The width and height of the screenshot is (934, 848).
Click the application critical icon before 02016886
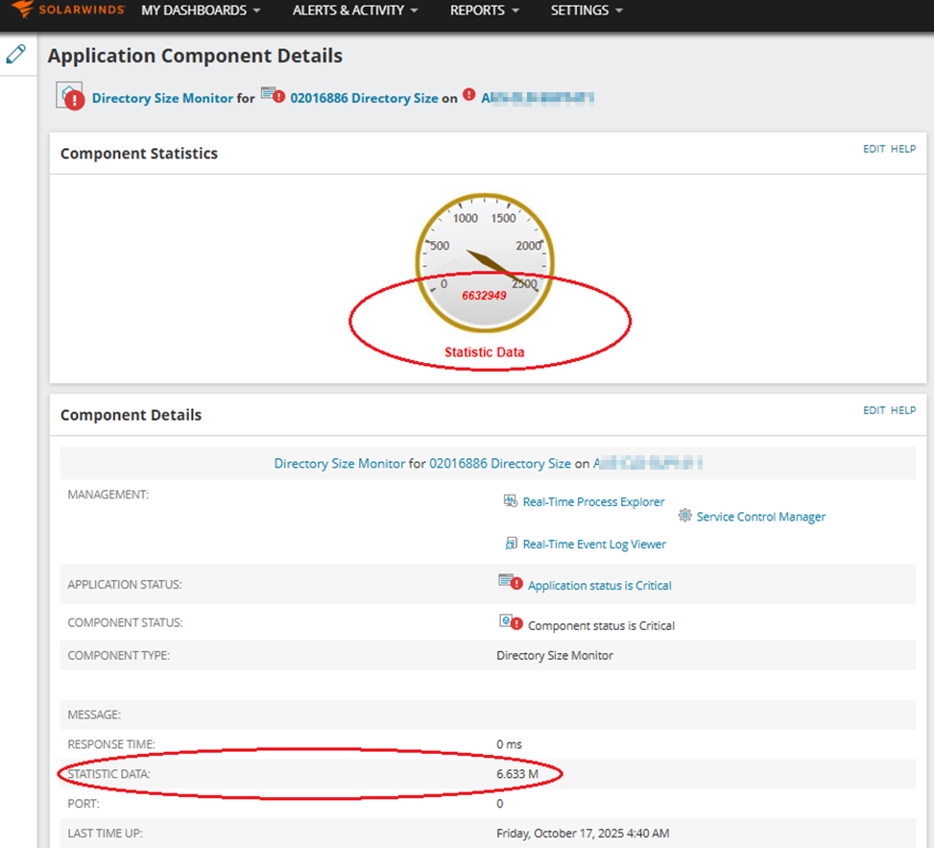coord(273,95)
